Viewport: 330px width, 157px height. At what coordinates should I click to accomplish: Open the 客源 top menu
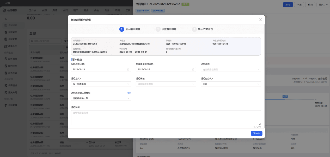44,10
